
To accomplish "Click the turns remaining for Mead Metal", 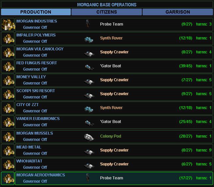I will (204, 150).
